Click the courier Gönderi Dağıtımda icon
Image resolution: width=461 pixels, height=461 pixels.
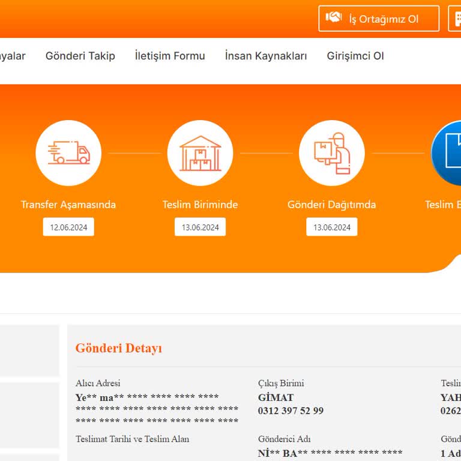point(332,153)
